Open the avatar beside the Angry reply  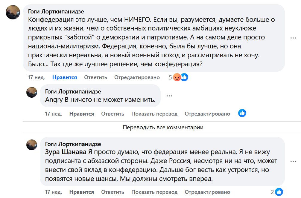[x=32, y=92]
